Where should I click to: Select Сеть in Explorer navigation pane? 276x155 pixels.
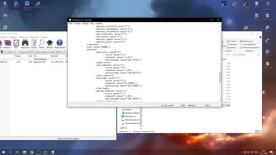(x=125, y=128)
